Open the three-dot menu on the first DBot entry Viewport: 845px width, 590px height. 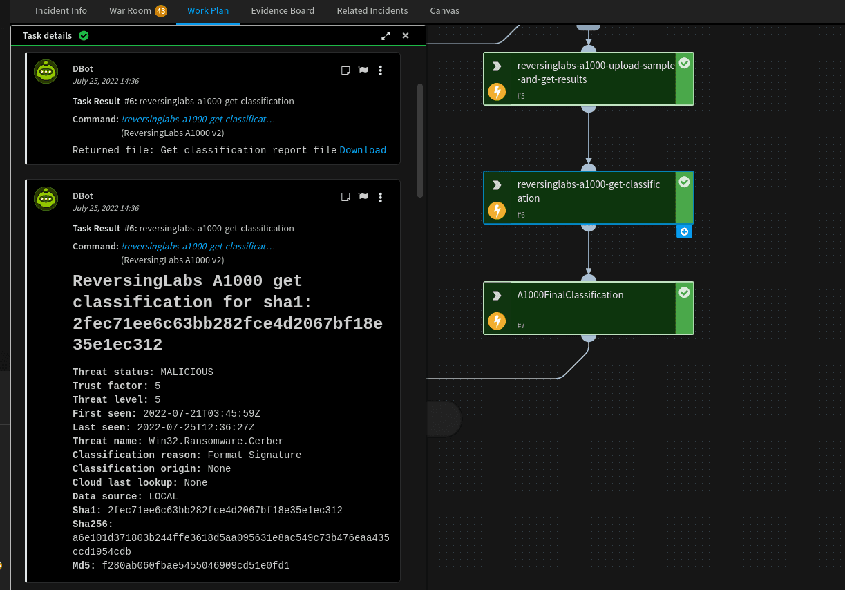click(380, 70)
